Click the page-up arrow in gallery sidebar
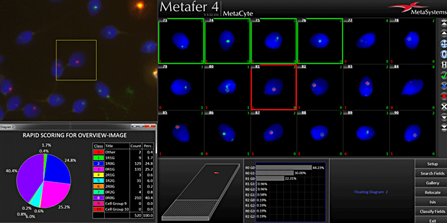 click(443, 33)
